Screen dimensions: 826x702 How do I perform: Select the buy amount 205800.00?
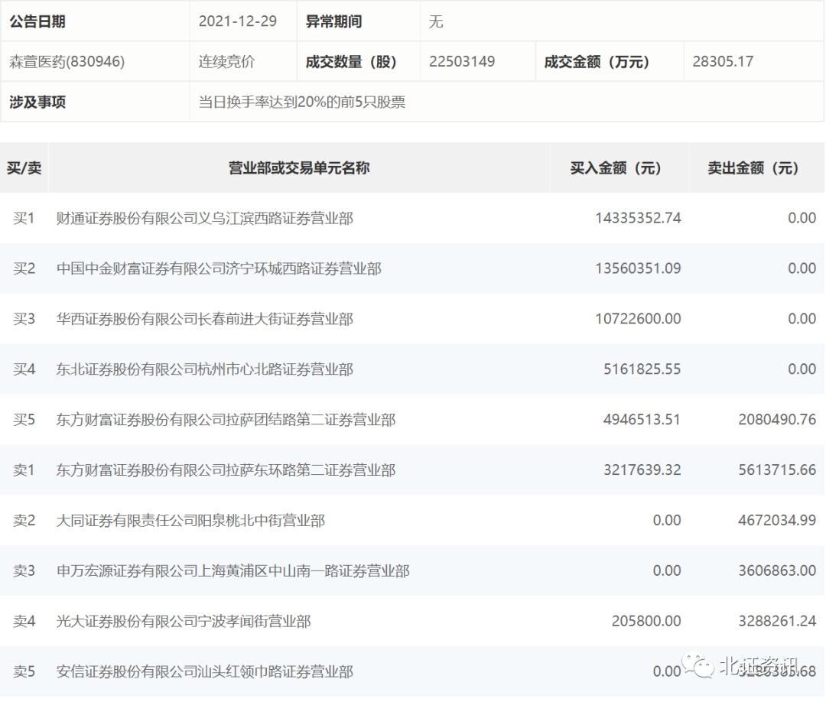pos(646,622)
